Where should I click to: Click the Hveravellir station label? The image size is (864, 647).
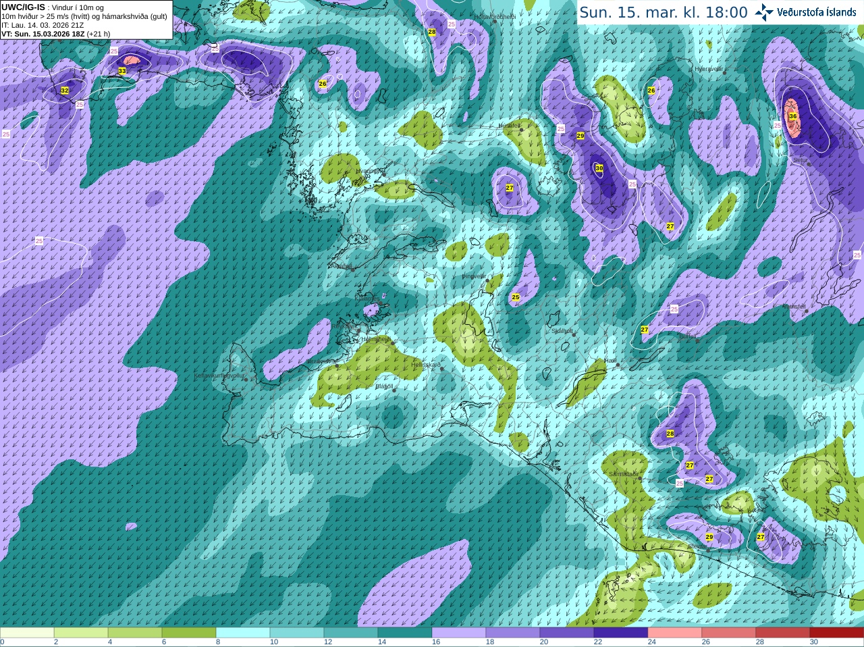pos(709,69)
